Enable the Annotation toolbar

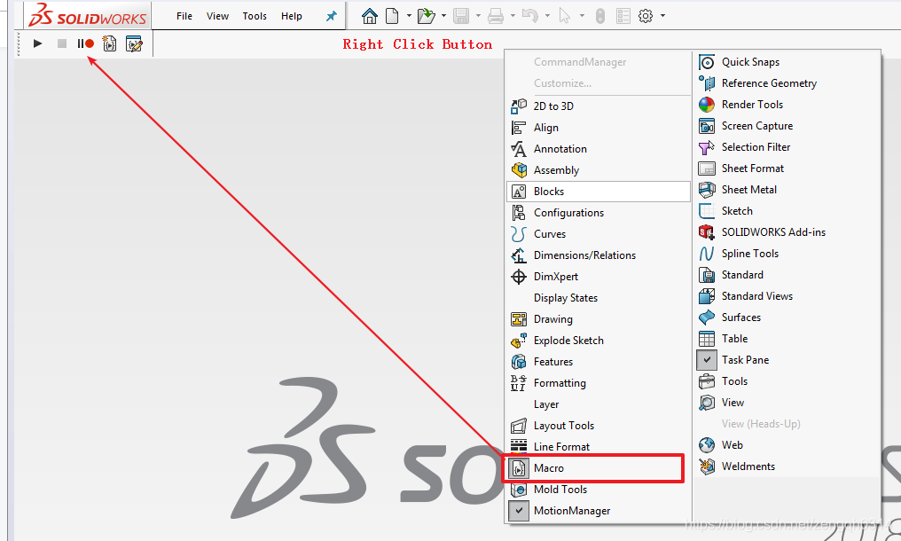pyautogui.click(x=599, y=149)
